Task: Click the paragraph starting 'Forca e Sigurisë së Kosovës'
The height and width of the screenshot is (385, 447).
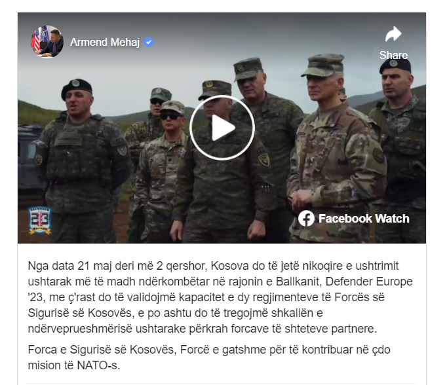Action: (x=209, y=357)
